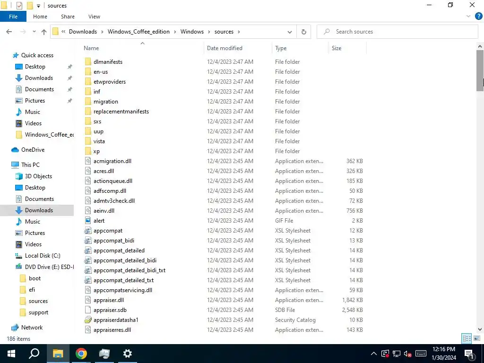Click Downloads in the address breadcrumb
The height and width of the screenshot is (363, 484).
coord(83,32)
